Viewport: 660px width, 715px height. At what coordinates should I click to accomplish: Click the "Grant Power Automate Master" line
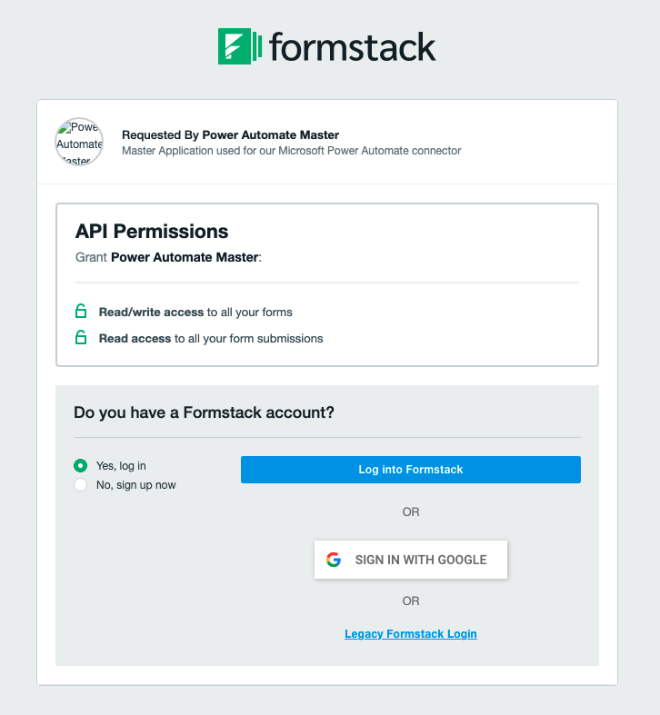pos(168,257)
